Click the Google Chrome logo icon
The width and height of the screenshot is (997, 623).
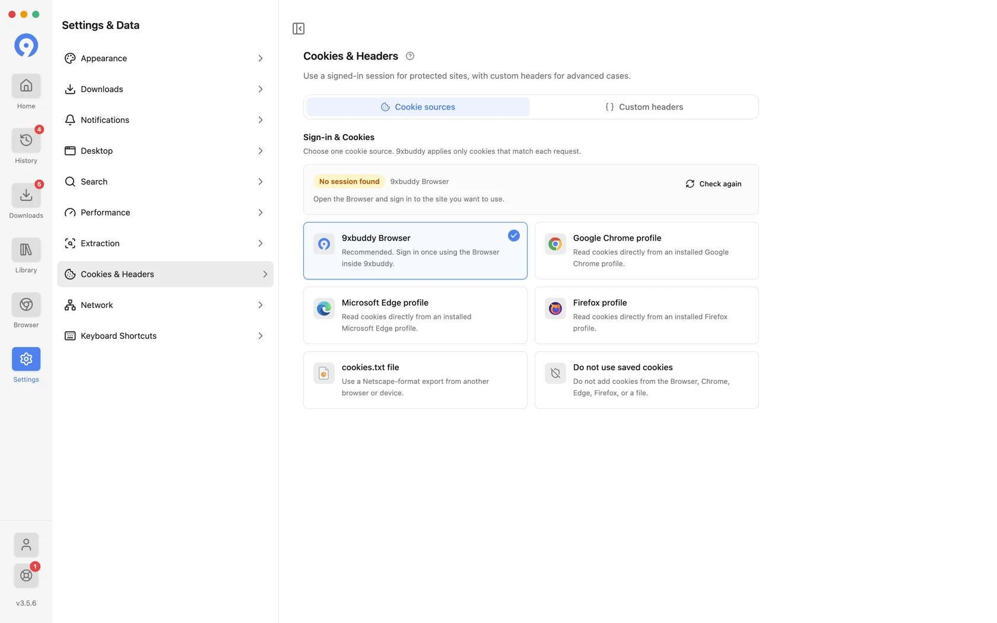tap(555, 244)
